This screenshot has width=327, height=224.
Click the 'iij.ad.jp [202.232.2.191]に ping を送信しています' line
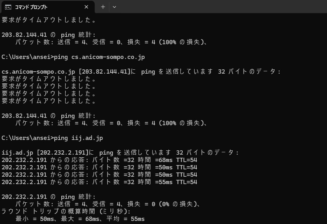120,153
